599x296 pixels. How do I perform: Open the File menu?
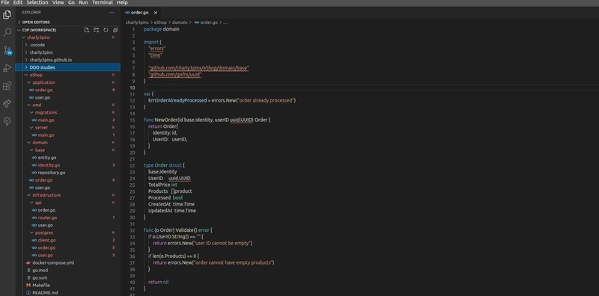click(5, 3)
